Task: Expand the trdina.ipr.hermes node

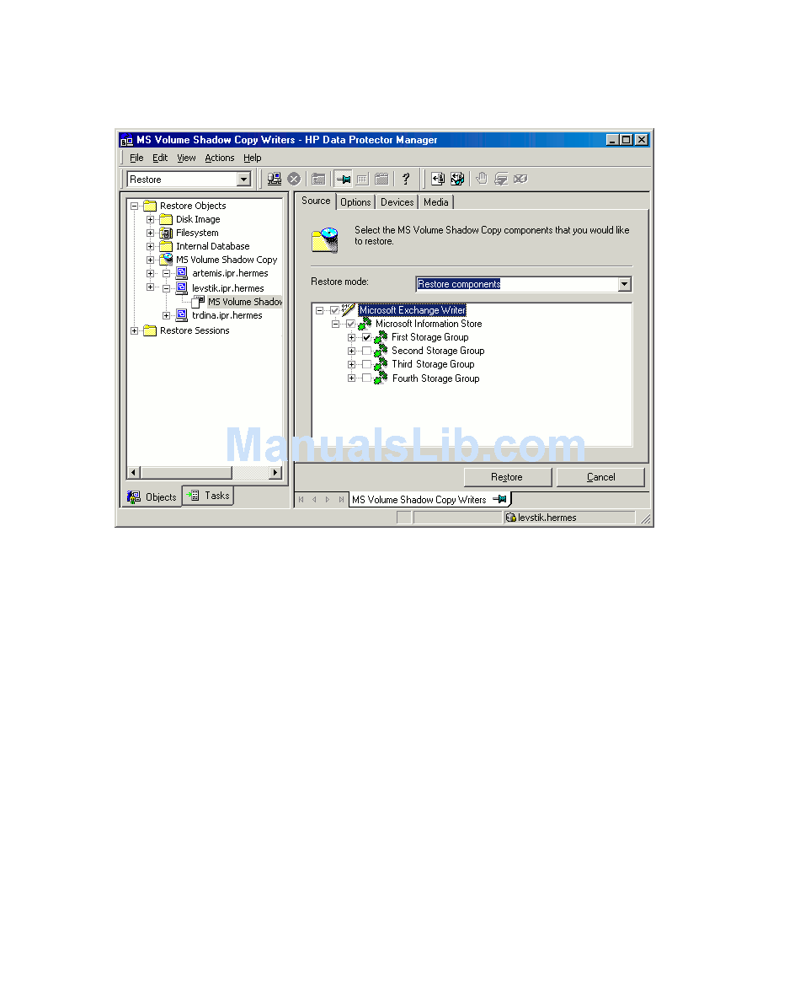Action: point(167,315)
